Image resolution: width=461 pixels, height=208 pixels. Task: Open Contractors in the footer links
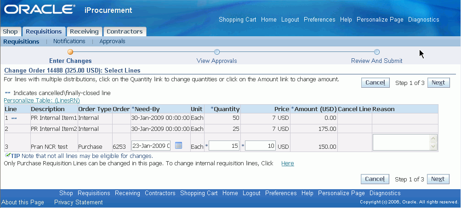[x=160, y=193]
